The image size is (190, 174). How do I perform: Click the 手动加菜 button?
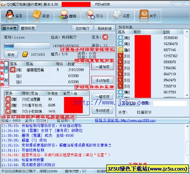click(102, 81)
